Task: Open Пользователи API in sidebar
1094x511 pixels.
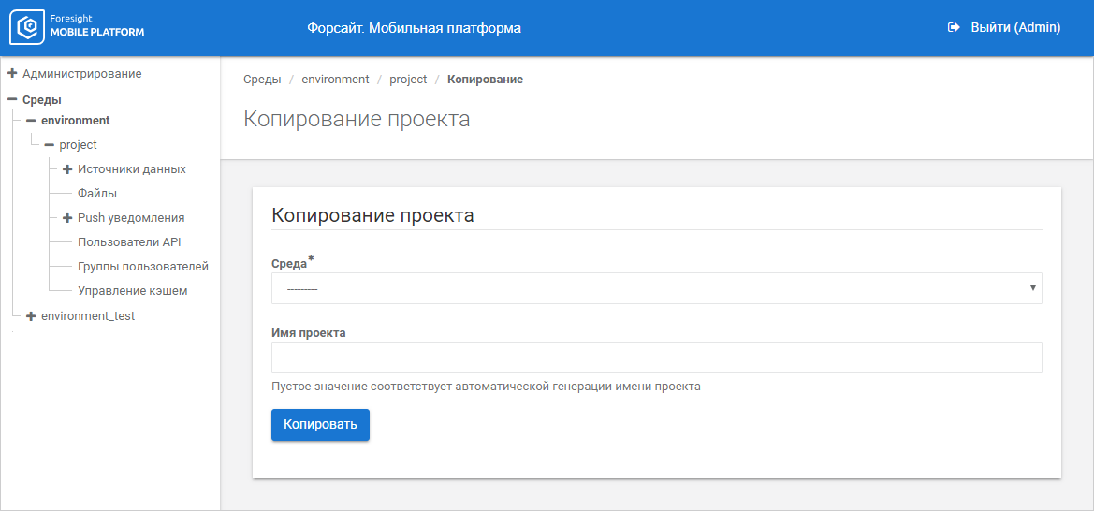Action: (129, 242)
